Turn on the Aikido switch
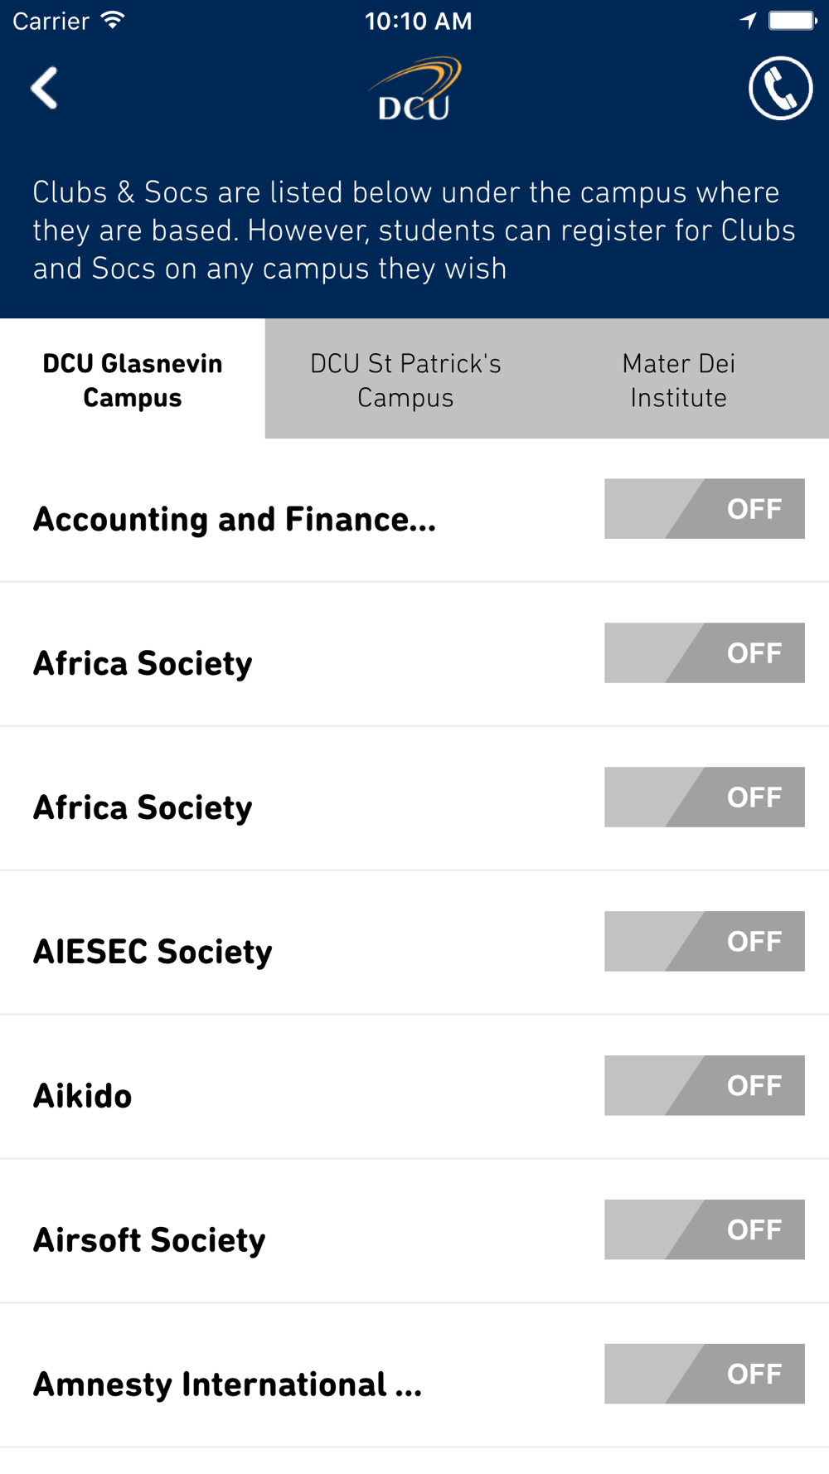Screen dimensions: 829x1474 (704, 1085)
